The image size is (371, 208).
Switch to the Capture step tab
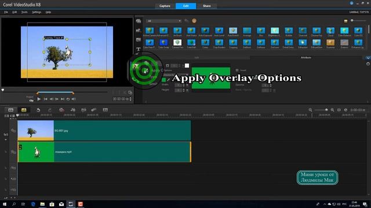[165, 6]
